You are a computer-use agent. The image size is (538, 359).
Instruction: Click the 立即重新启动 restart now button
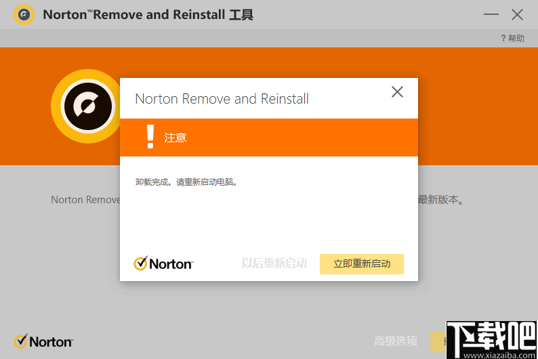point(362,263)
